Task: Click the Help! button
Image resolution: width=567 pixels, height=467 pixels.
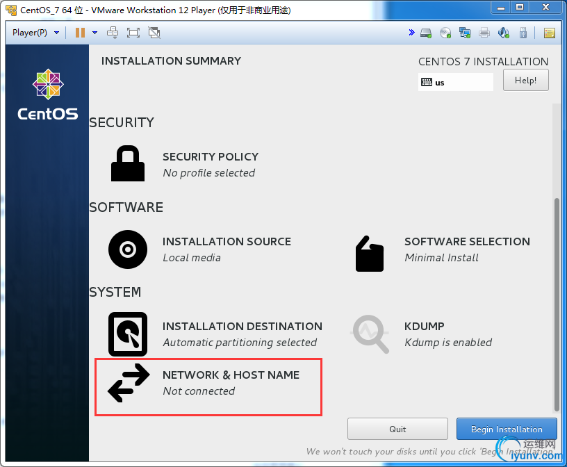Action: (x=526, y=81)
